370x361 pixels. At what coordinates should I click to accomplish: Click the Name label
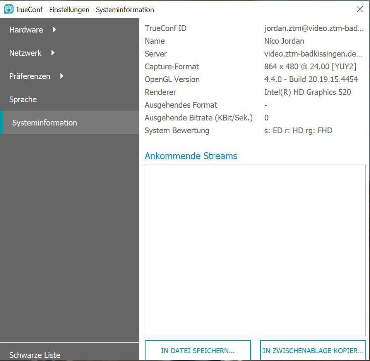tap(155, 41)
